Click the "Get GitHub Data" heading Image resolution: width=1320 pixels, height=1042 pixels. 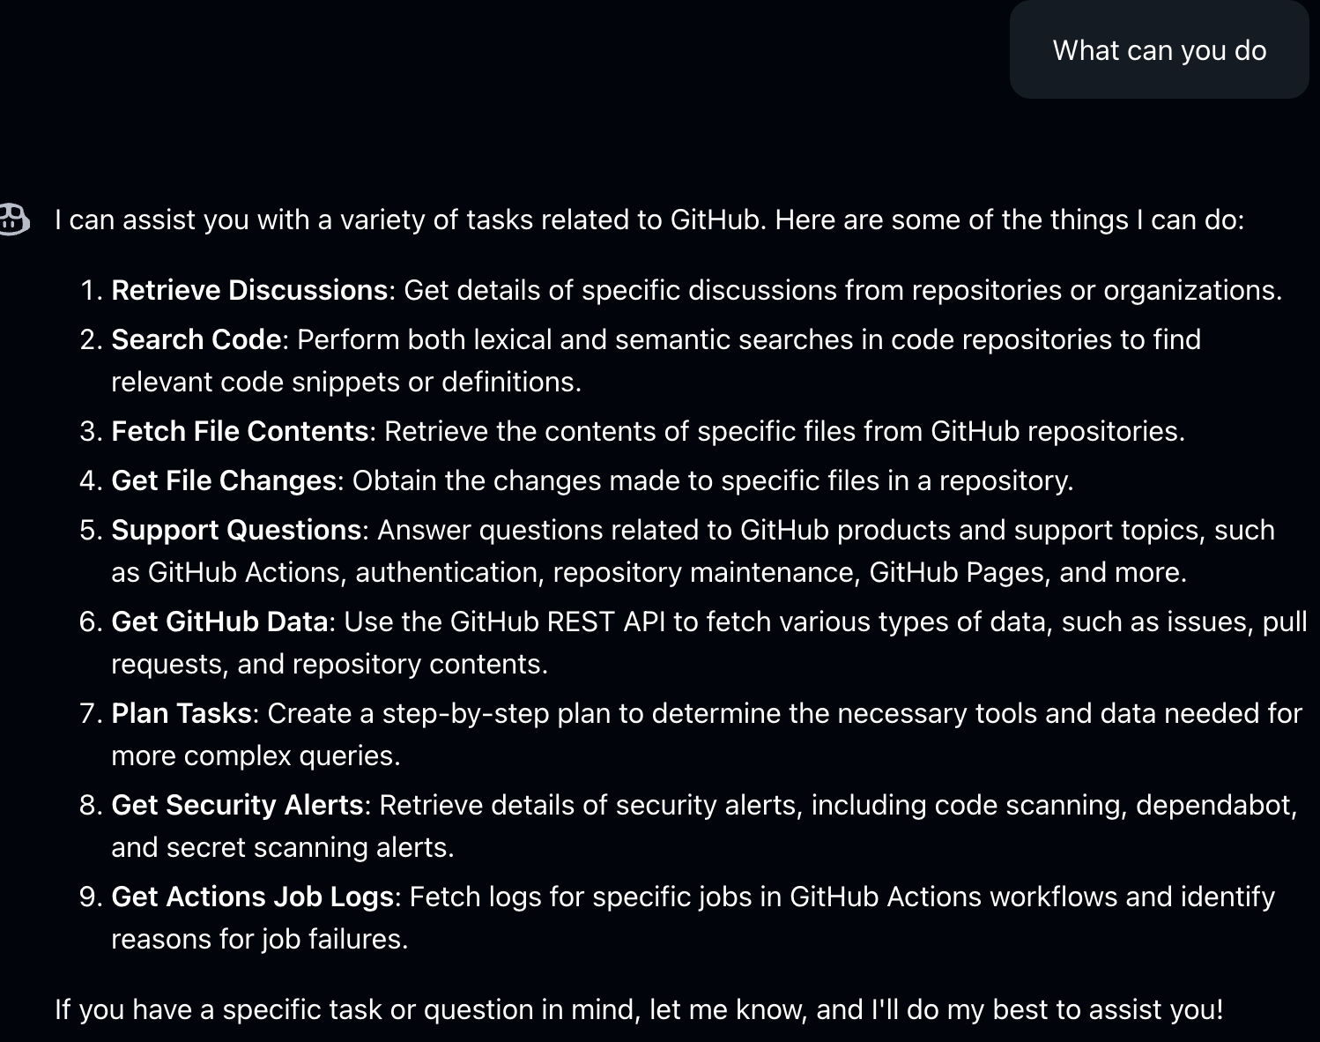219,621
